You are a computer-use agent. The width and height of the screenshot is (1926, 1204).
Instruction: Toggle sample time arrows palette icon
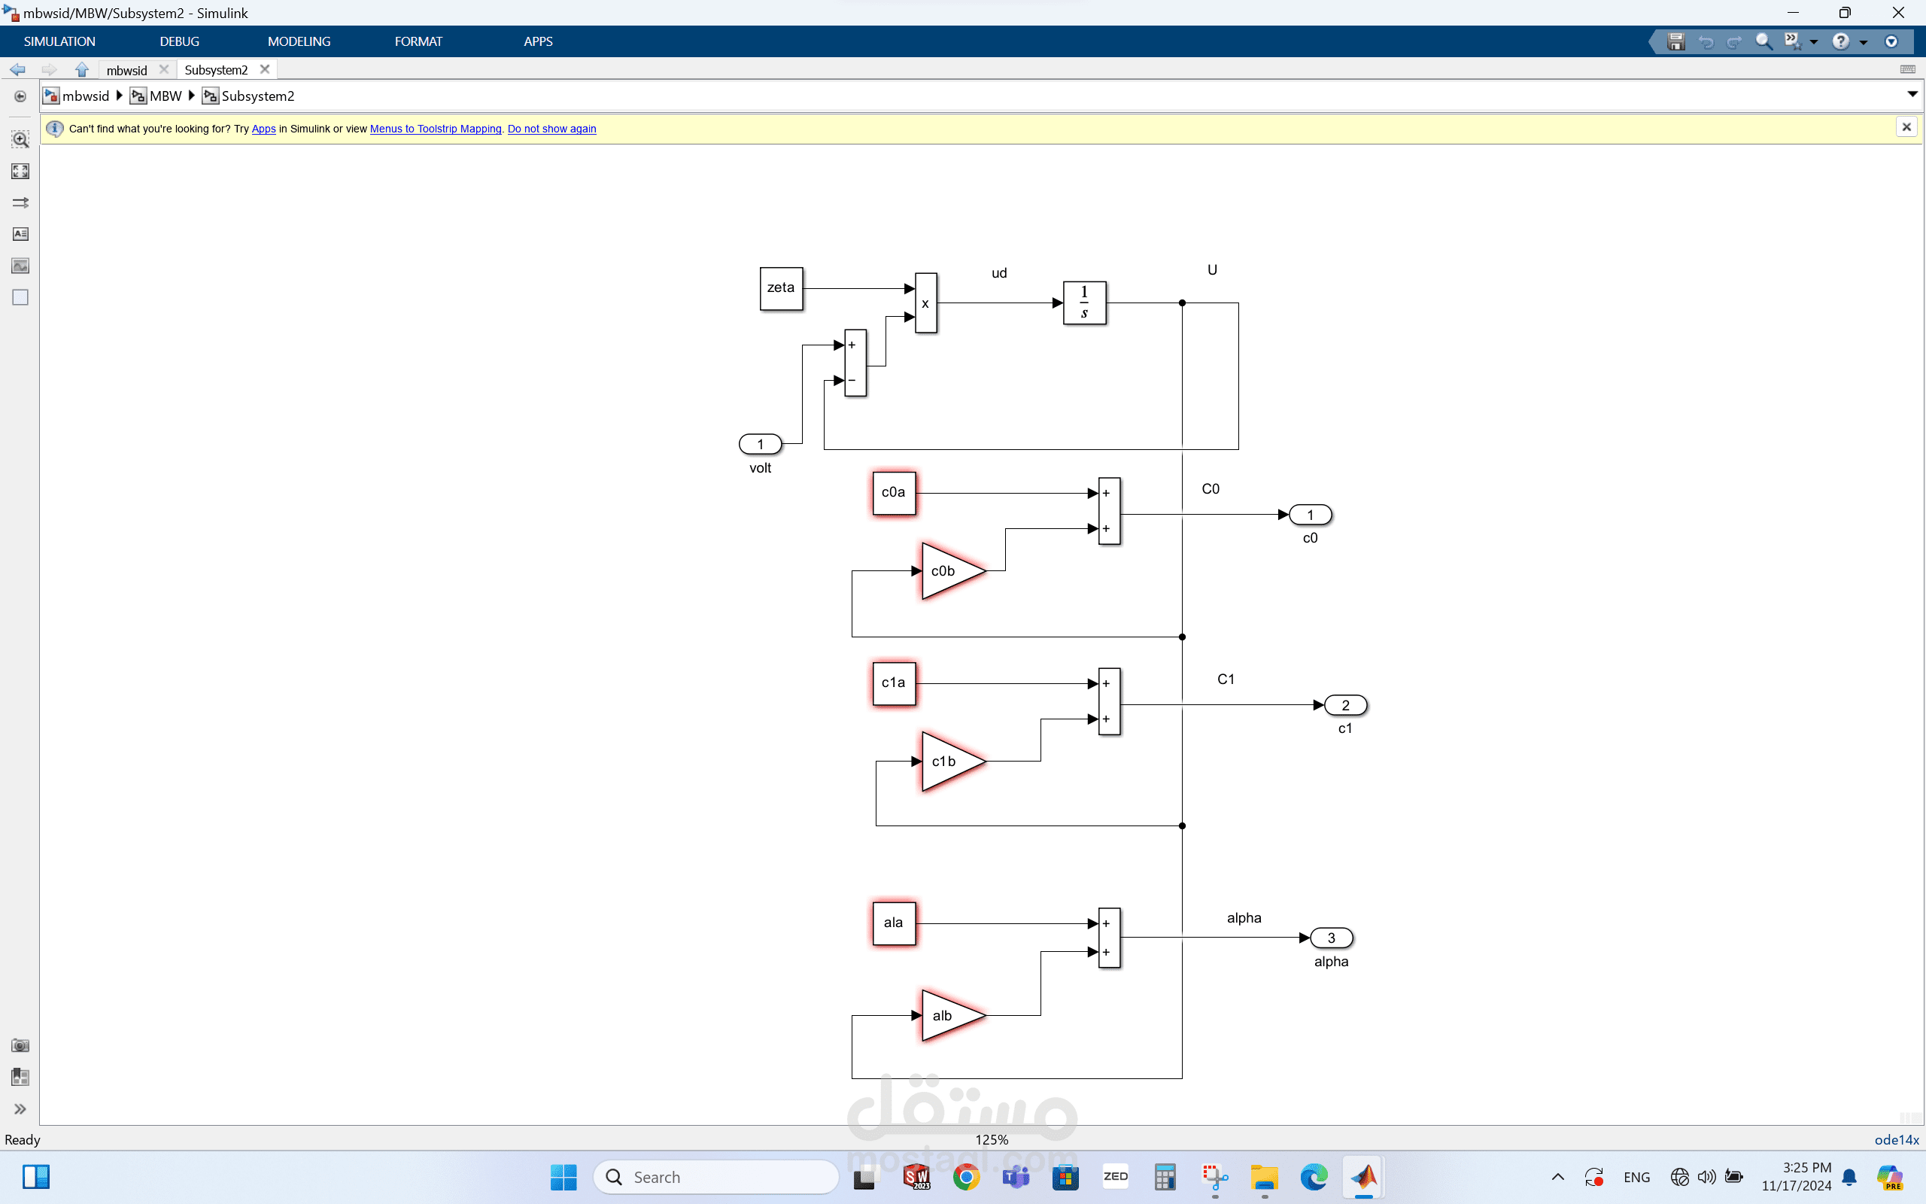point(20,202)
